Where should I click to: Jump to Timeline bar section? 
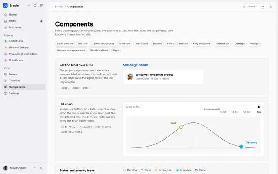click(x=222, y=43)
